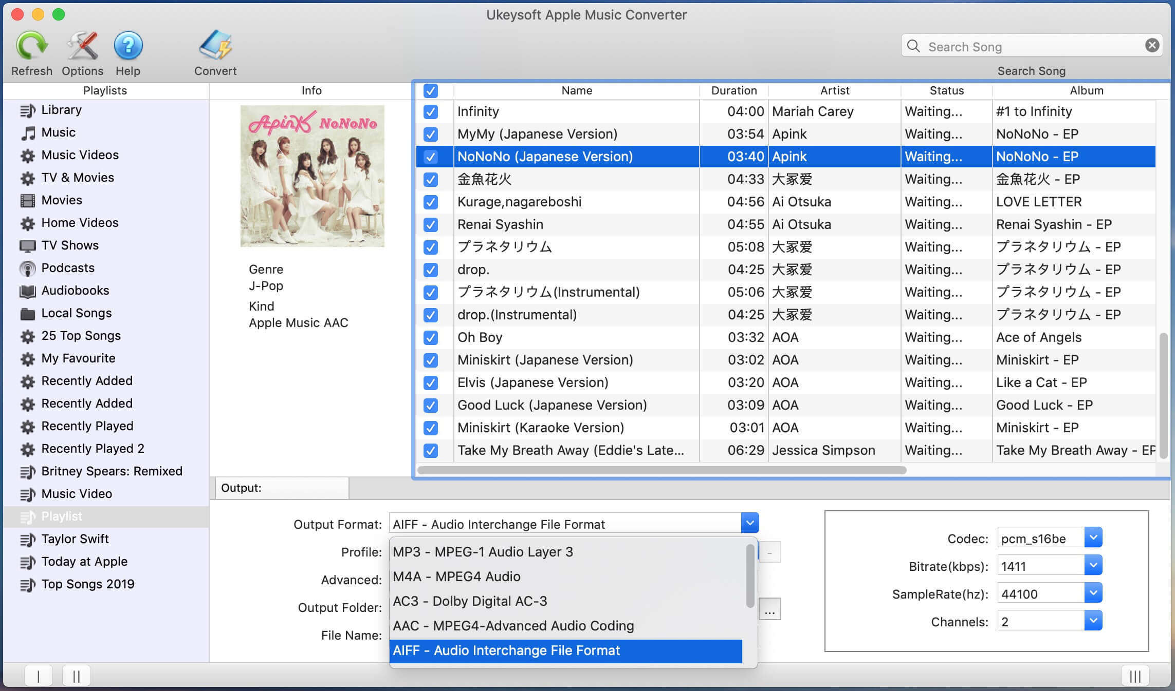The width and height of the screenshot is (1175, 691).
Task: Click the Output Folder browse button
Action: coord(770,609)
